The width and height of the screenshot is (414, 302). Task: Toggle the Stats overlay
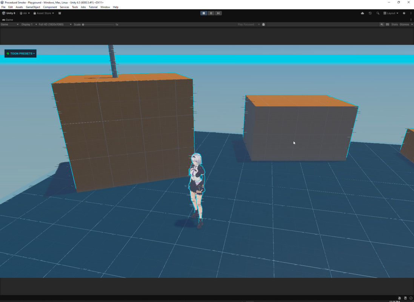[x=394, y=25]
